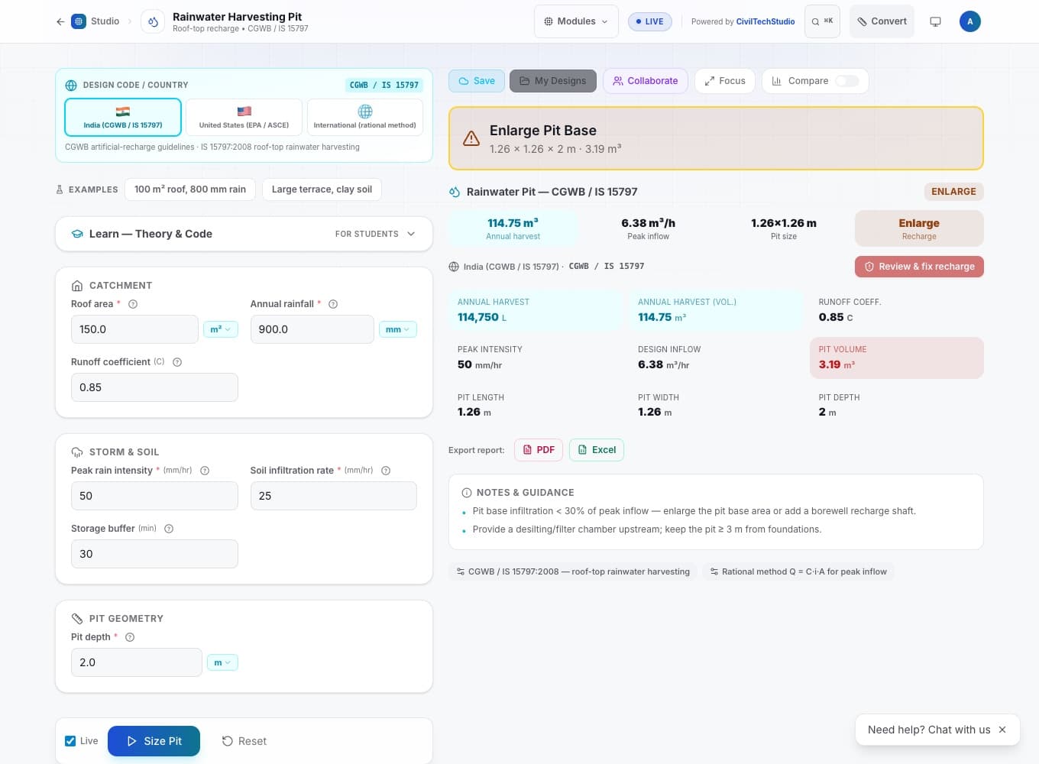Viewport: 1039px width, 764px height.
Task: Click the Soil infiltration rate help icon
Action: 386,471
